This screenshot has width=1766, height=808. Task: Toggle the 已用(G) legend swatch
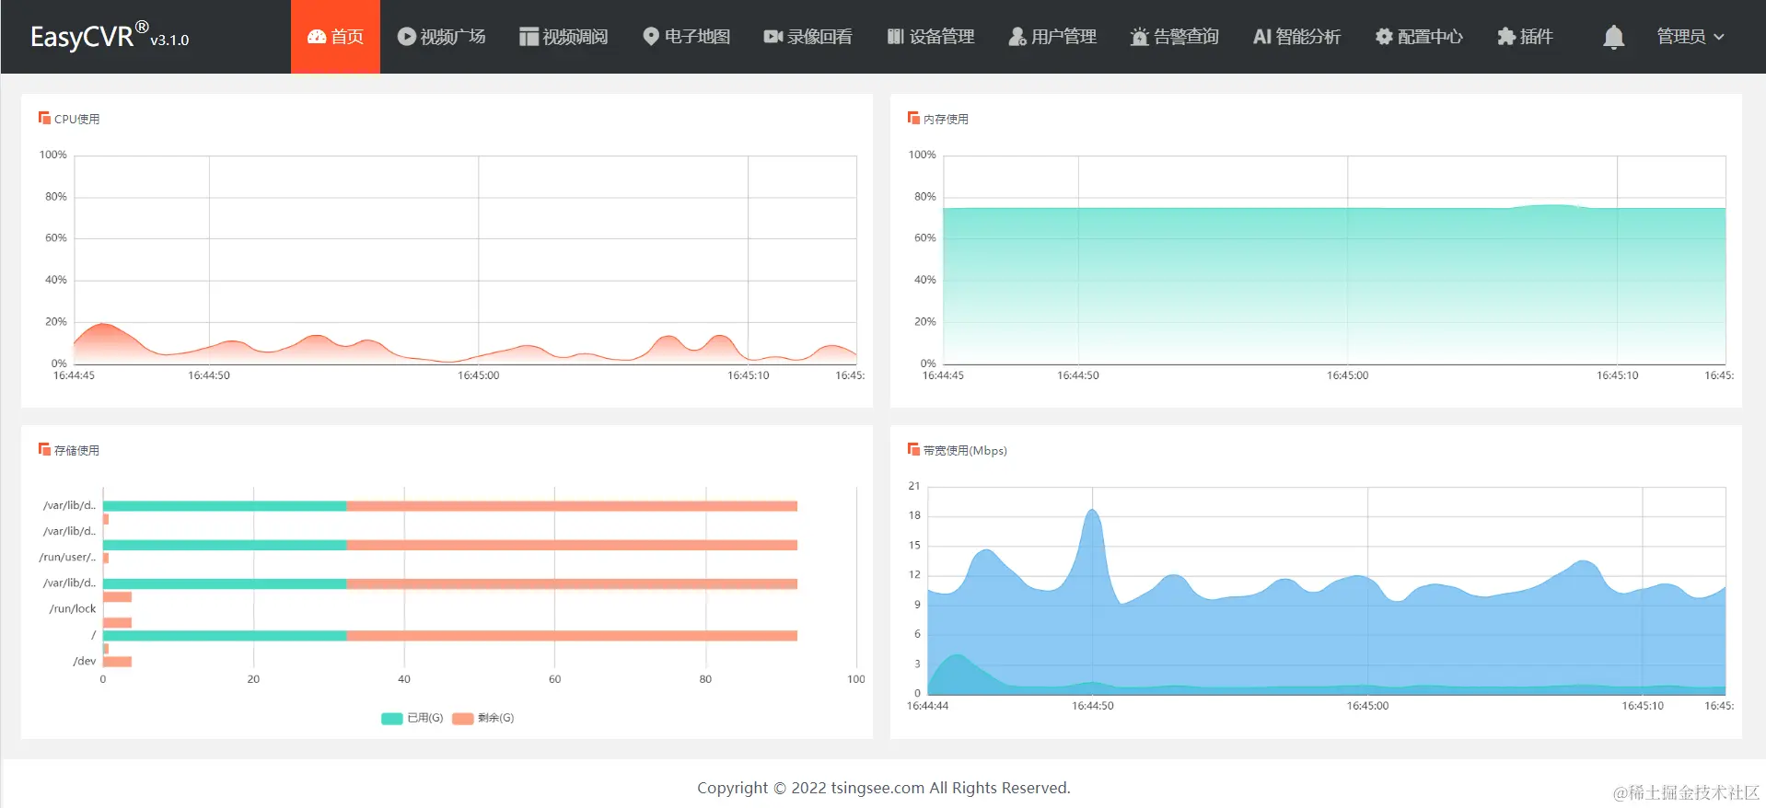click(x=392, y=718)
